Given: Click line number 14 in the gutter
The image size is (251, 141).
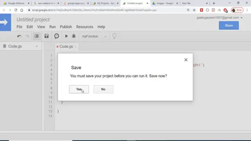Looking at the screenshot, I should tap(51, 116).
